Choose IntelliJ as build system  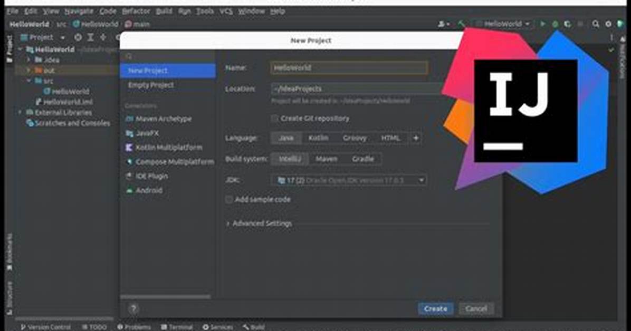[290, 159]
